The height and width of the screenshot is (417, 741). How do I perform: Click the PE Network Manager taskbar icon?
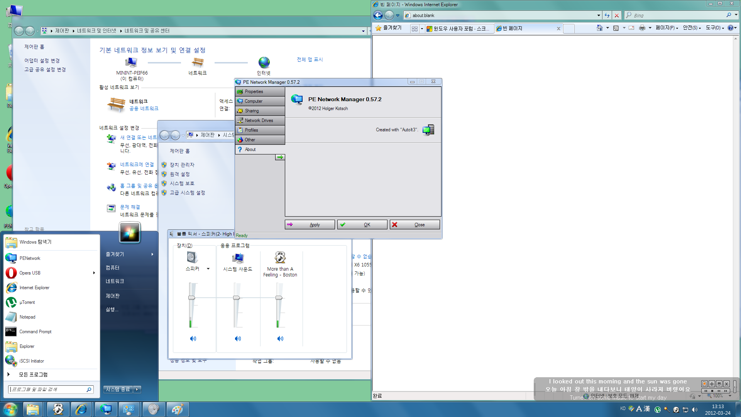point(105,409)
